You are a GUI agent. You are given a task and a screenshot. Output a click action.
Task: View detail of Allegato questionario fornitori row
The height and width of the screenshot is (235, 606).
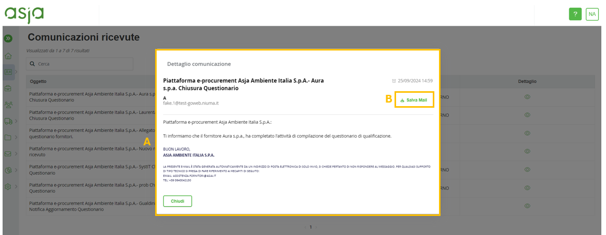527,133
